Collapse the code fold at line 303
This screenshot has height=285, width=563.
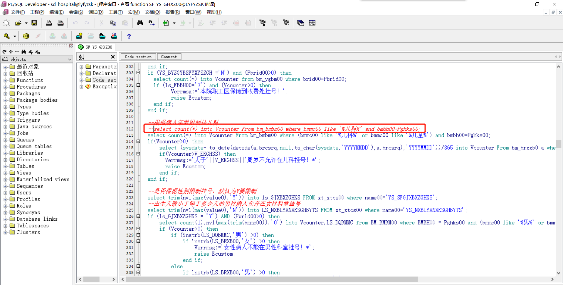pos(138,73)
